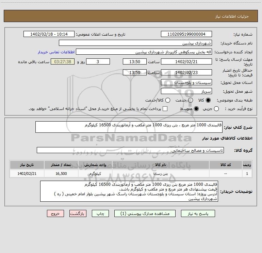The image size is (262, 253).
Task: Click remaining time field 03:27:38
Action: pyautogui.click(x=63, y=61)
